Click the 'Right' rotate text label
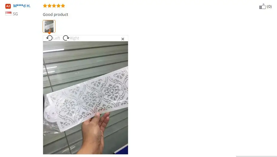The image size is (277, 157). pos(74,38)
